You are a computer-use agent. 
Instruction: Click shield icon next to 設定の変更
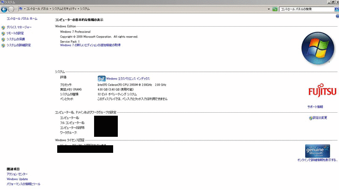point(311,118)
